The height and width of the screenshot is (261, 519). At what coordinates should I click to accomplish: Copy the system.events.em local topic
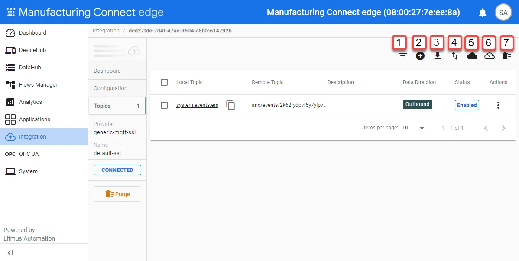[230, 105]
